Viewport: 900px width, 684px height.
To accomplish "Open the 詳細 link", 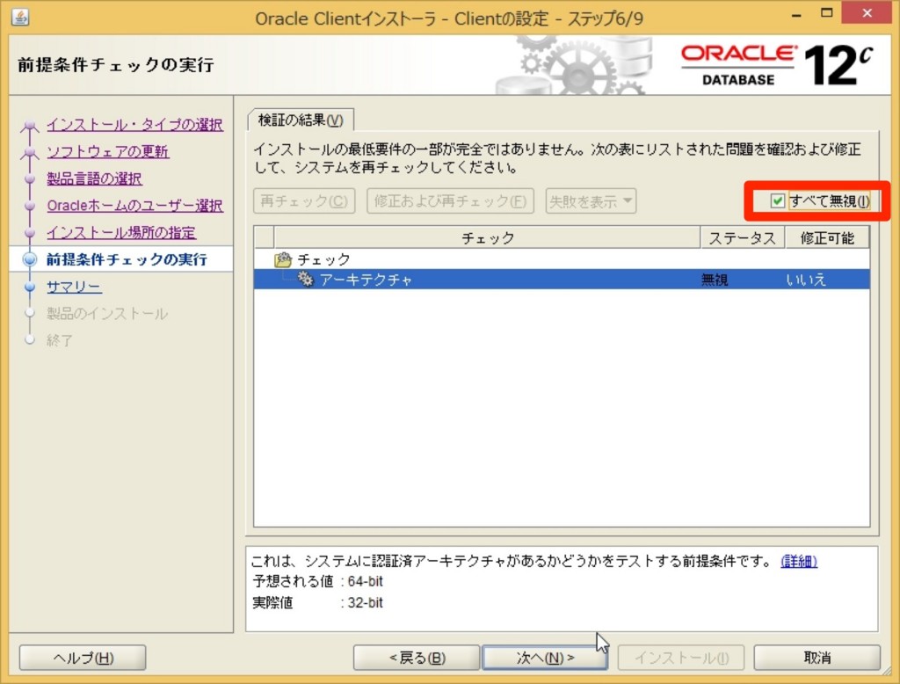I will point(799,561).
